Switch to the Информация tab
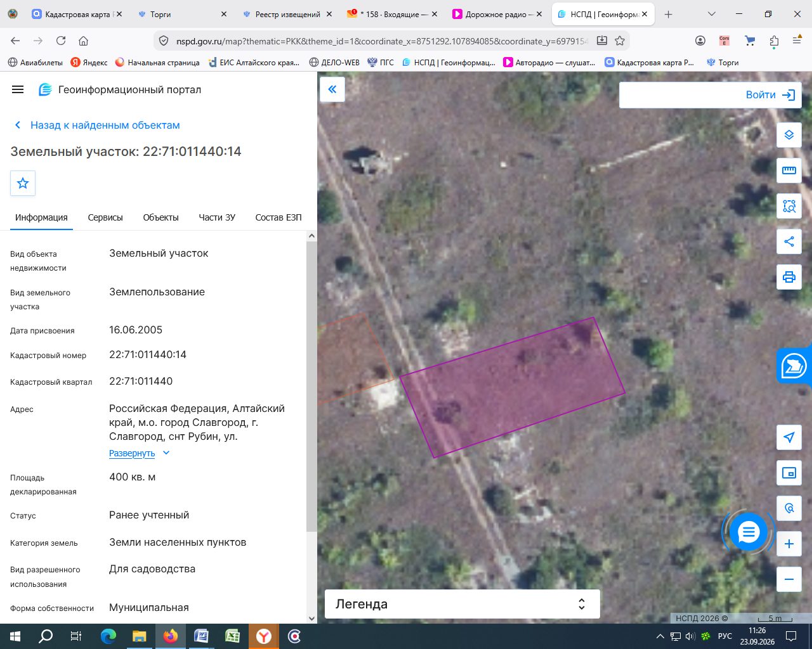Screen dimensions: 812x649 [x=41, y=217]
